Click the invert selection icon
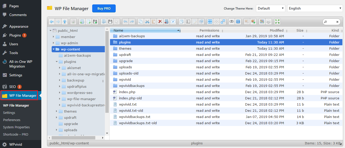 coord(223,21)
